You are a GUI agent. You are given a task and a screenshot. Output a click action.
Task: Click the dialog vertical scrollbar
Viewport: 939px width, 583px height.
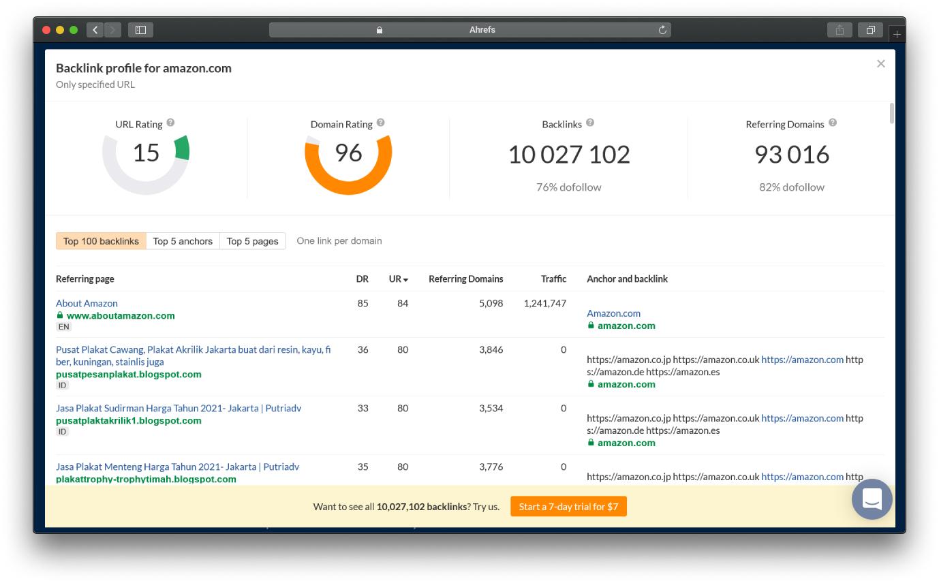tap(892, 113)
